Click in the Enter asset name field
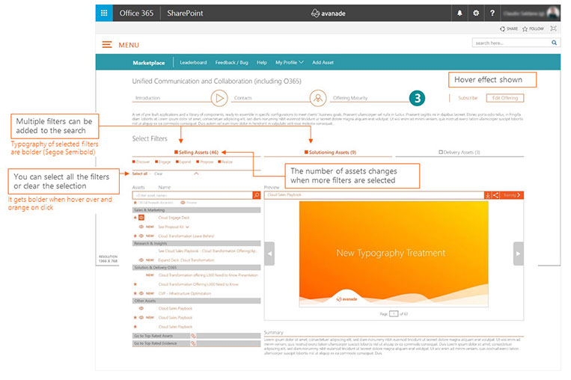The image size is (571, 380). (191, 195)
